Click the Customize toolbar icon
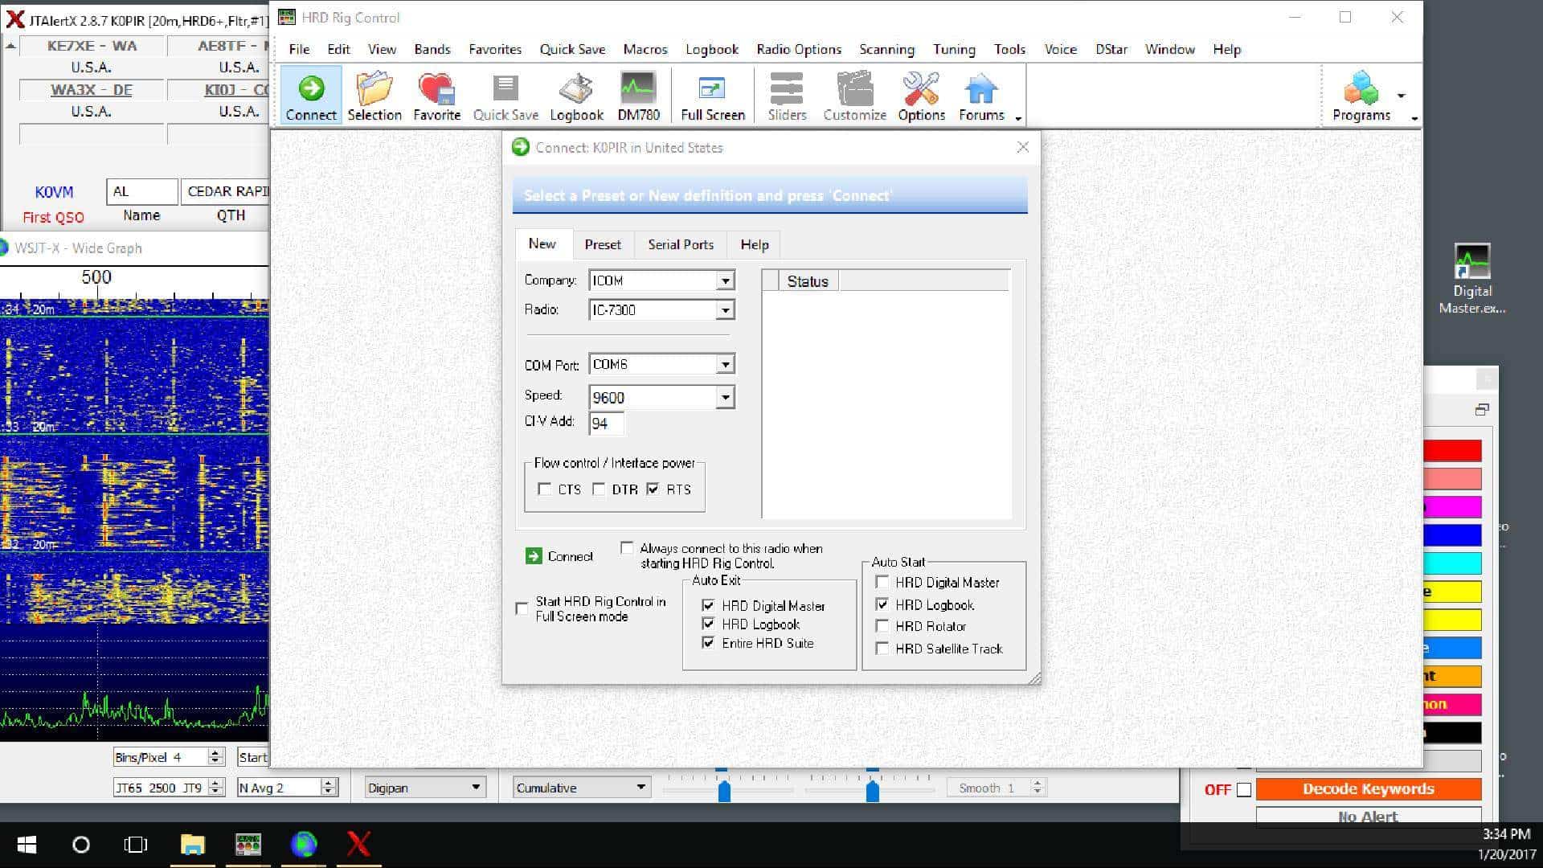Viewport: 1543px width, 868px height. point(853,92)
